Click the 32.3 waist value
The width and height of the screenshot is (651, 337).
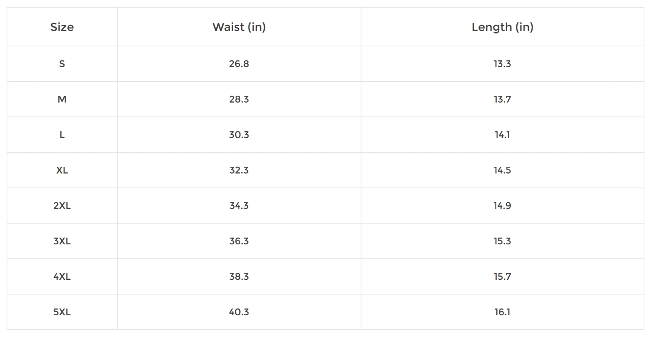pyautogui.click(x=239, y=170)
